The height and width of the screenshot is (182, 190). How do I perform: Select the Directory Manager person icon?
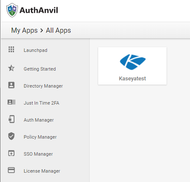click(x=11, y=85)
